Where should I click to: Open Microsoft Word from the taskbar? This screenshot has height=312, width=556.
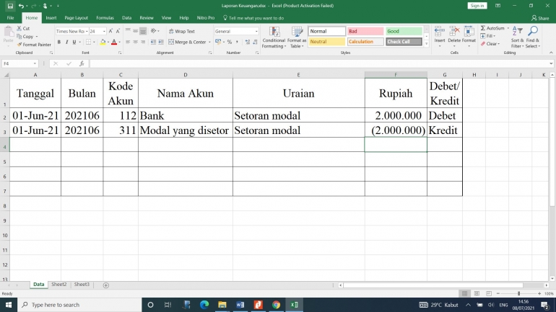240,305
